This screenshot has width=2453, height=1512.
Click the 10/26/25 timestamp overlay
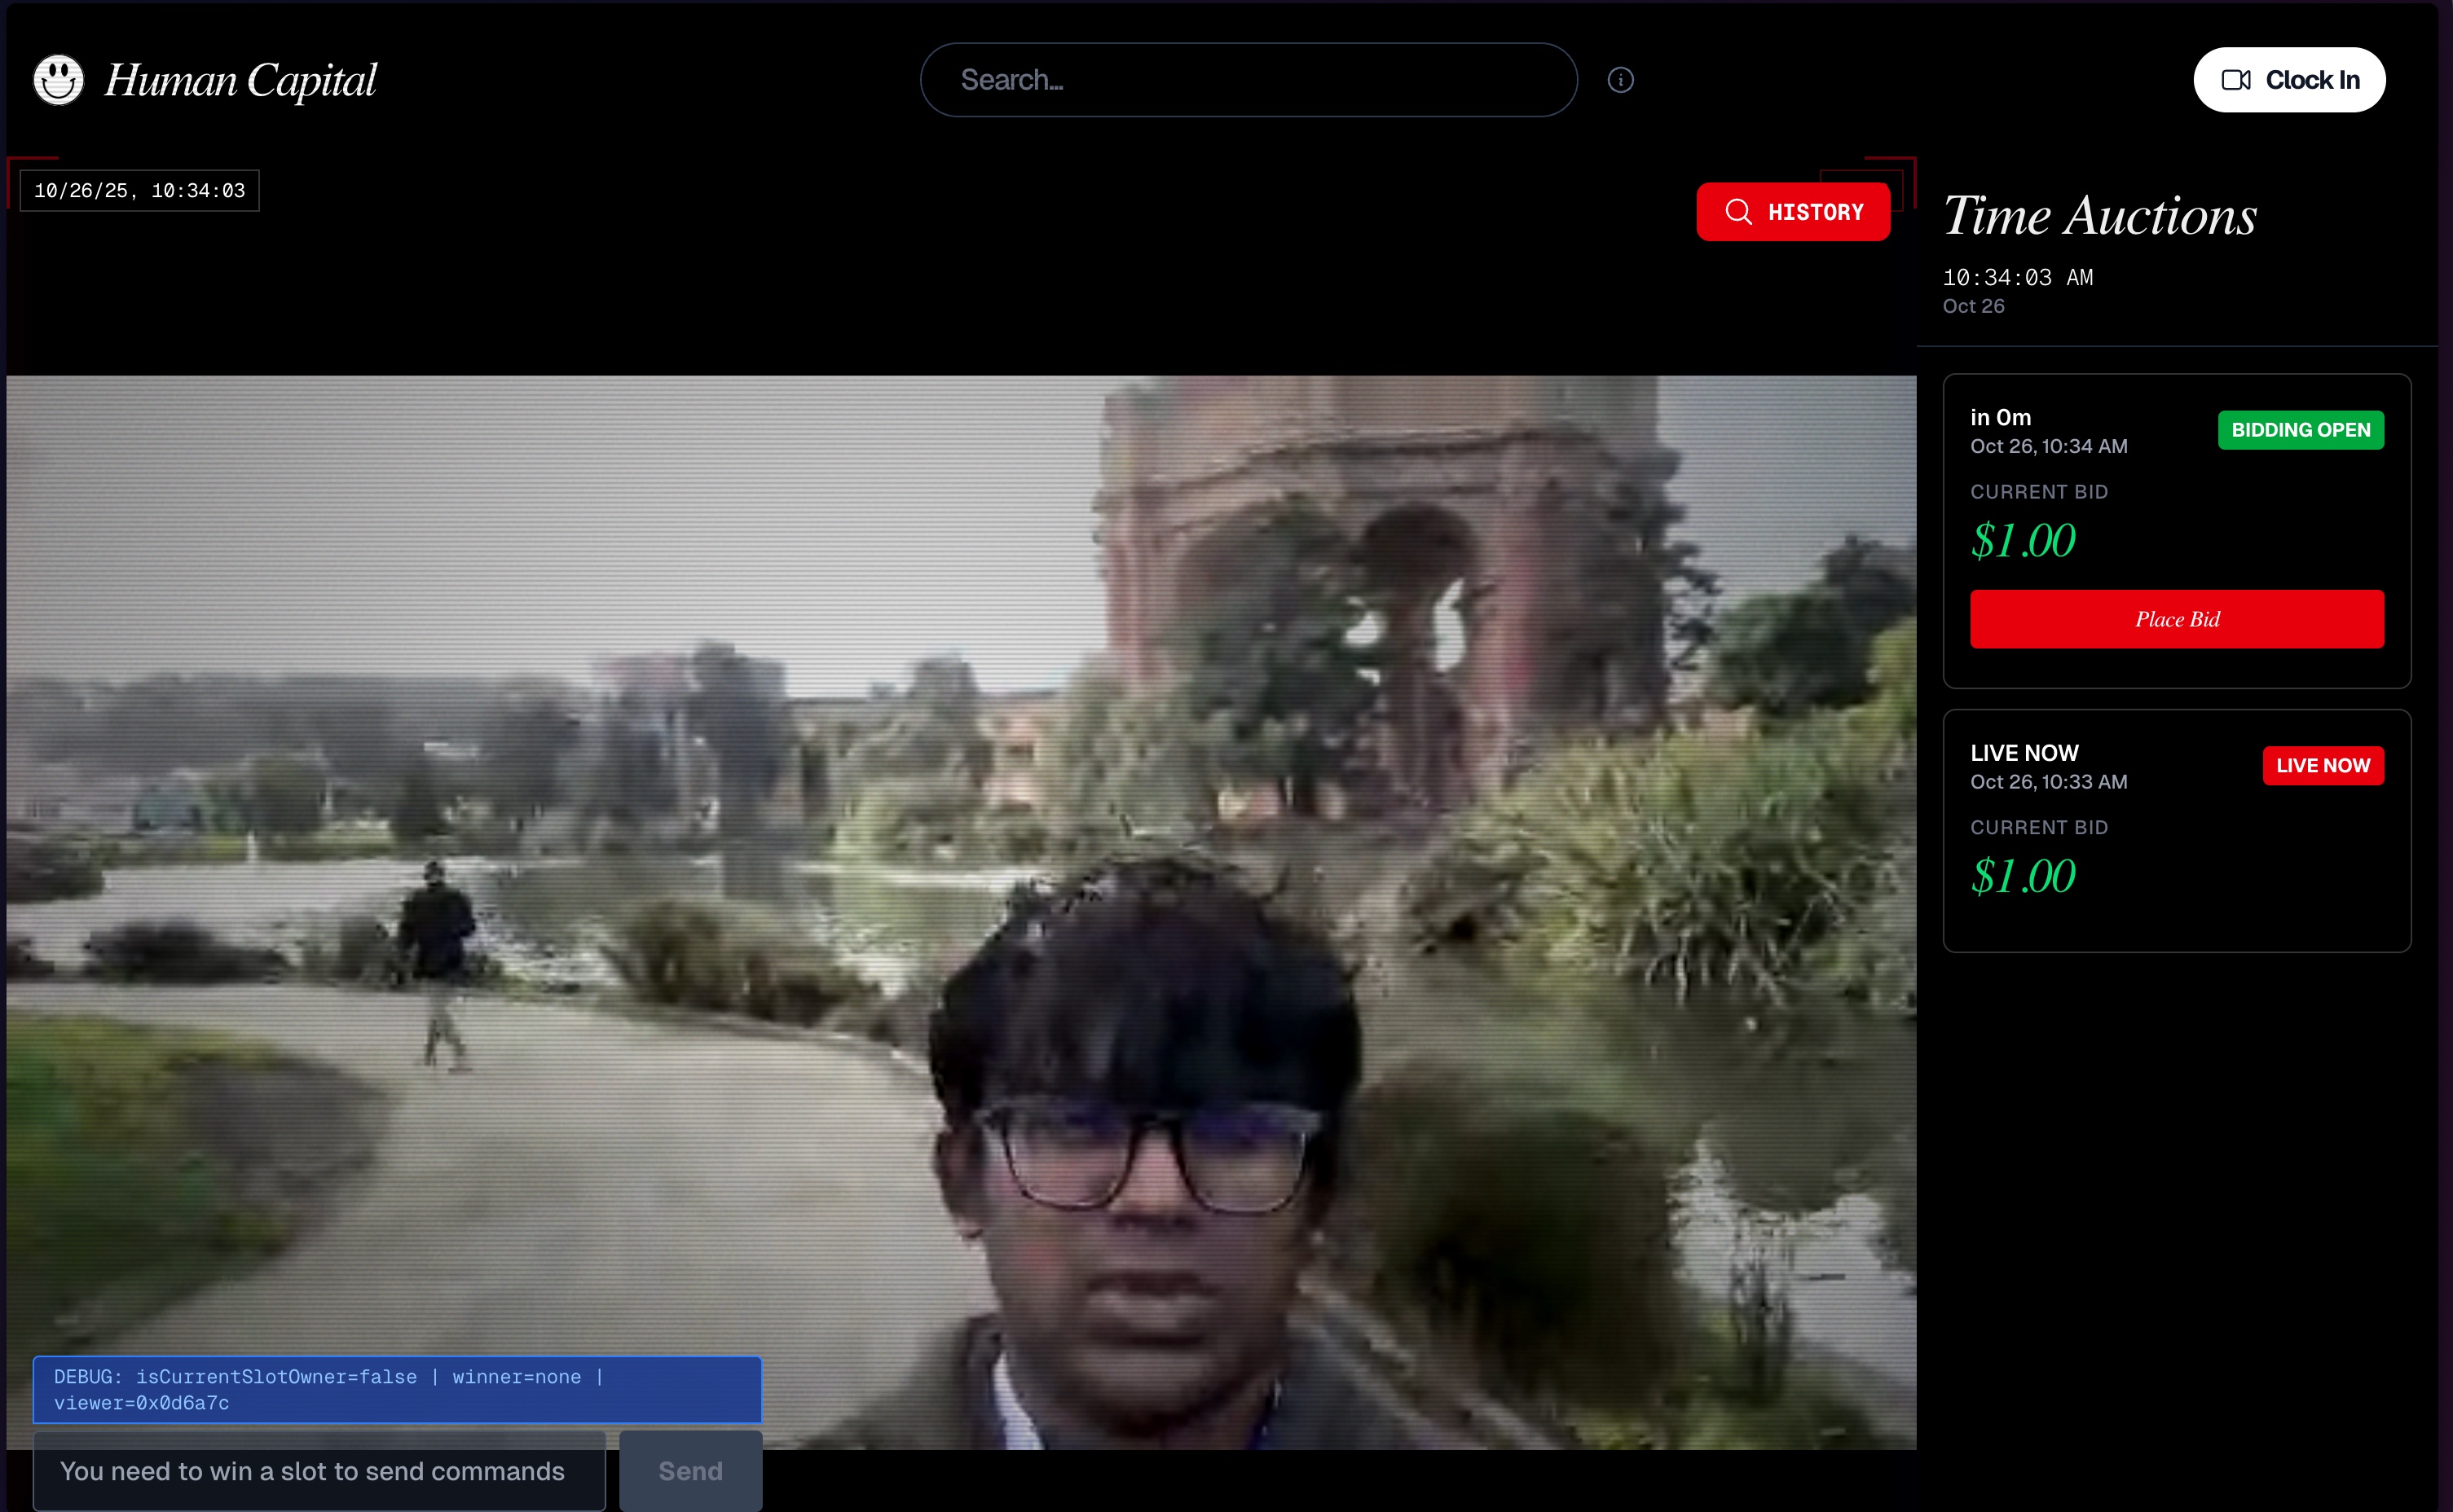pyautogui.click(x=139, y=191)
